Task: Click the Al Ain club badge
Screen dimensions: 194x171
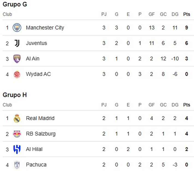Action: (x=17, y=59)
